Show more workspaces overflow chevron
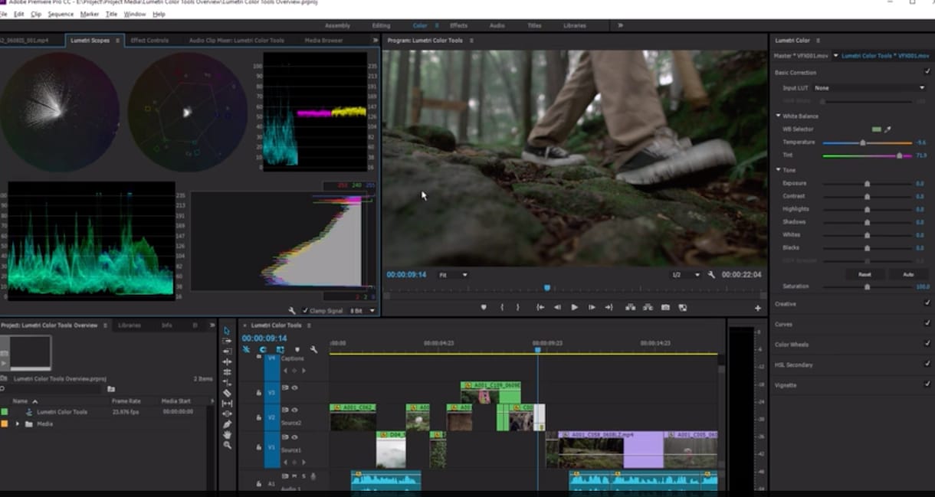The height and width of the screenshot is (497, 935). click(620, 25)
